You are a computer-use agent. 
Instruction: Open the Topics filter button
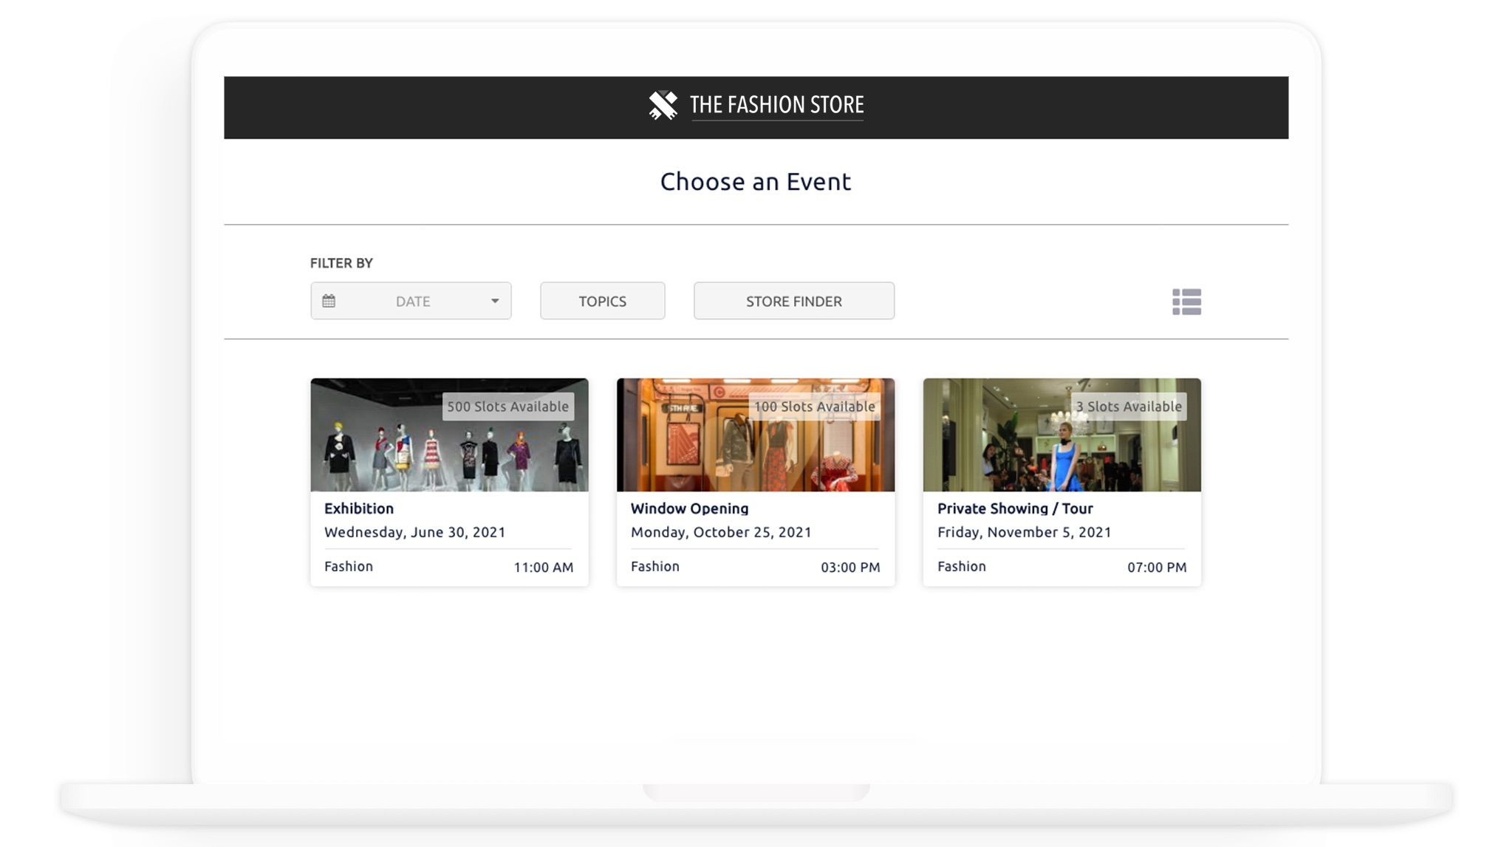pyautogui.click(x=602, y=301)
